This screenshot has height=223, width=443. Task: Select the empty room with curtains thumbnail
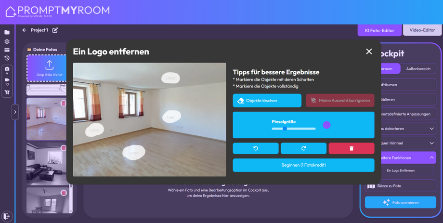click(47, 119)
